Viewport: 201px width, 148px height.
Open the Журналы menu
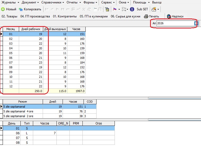tap(10, 2)
